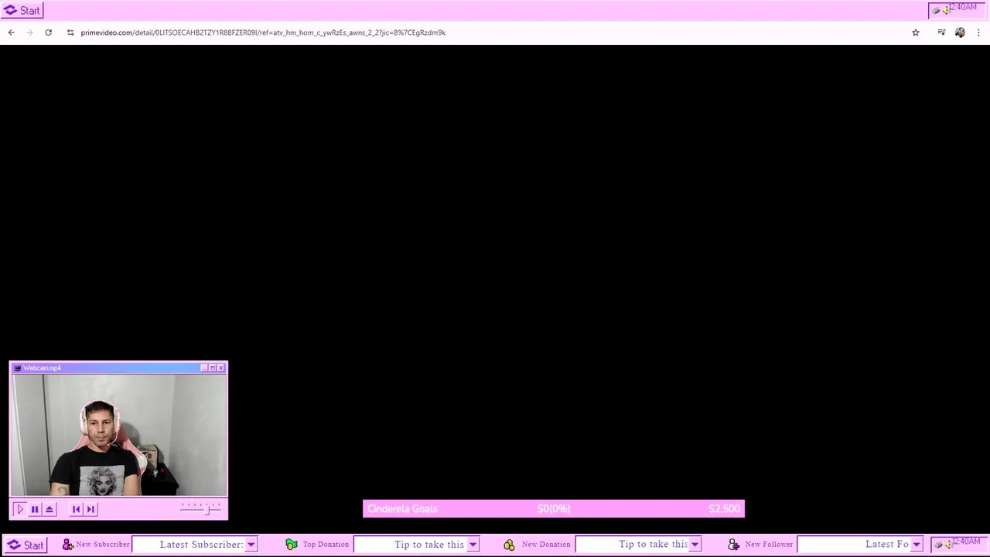
Task: Open the Start menu on the bottom taskbar
Action: [26, 545]
